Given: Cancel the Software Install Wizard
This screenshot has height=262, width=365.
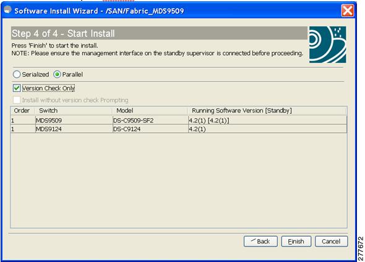Looking at the screenshot, I should 331,242.
